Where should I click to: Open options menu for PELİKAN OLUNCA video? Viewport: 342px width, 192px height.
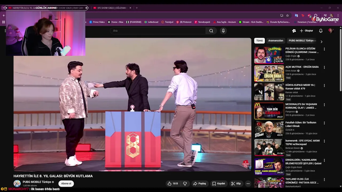click(x=324, y=49)
